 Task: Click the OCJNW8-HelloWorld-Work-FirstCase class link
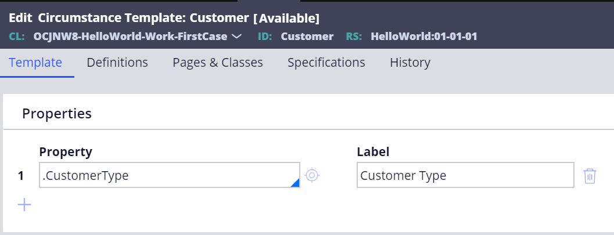click(130, 37)
